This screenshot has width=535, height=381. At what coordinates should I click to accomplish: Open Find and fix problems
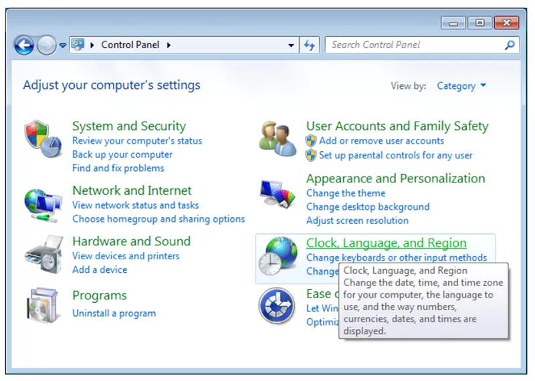point(118,168)
